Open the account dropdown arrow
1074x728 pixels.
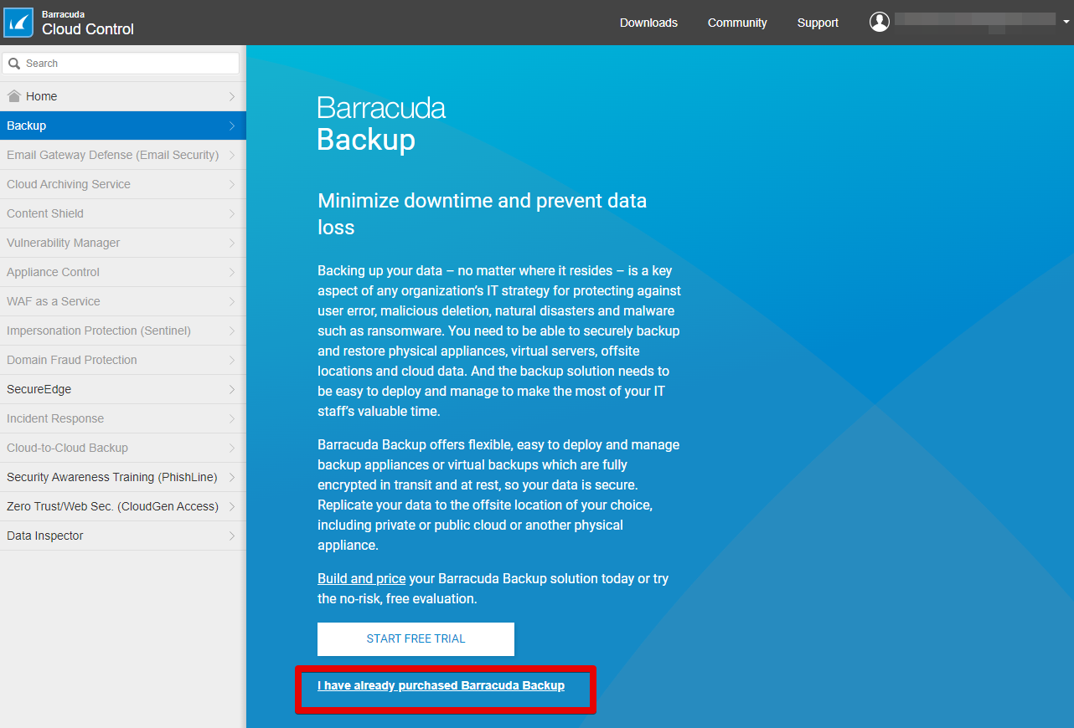[1066, 23]
